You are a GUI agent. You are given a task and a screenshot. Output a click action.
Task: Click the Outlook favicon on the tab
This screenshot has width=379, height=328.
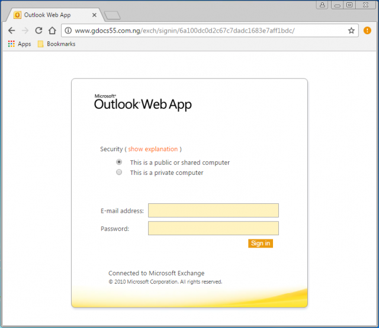click(17, 15)
